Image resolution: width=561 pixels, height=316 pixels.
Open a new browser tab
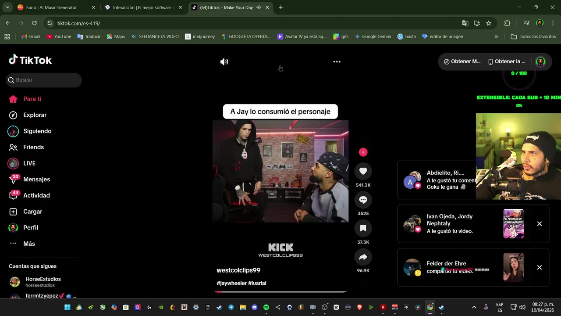pos(280,7)
